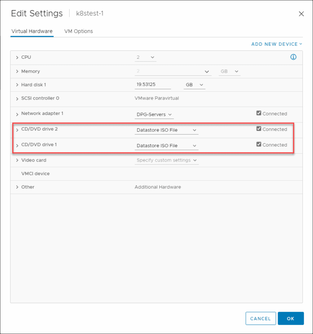
Task: Expand the CPU settings row
Action: (x=17, y=57)
